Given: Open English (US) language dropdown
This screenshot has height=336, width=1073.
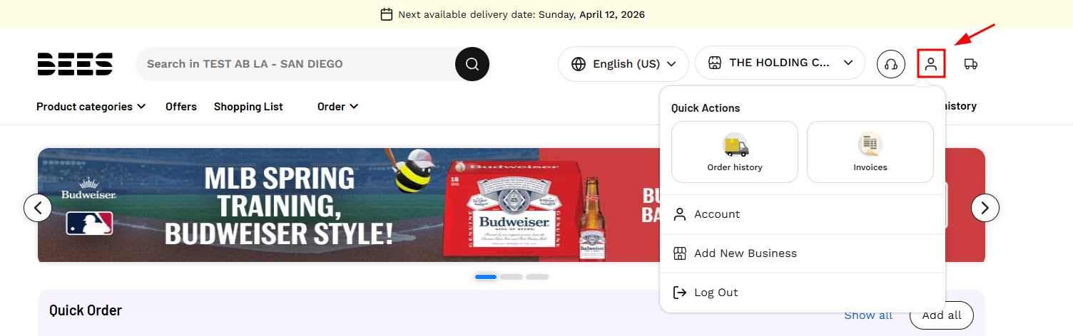Looking at the screenshot, I should coord(623,64).
